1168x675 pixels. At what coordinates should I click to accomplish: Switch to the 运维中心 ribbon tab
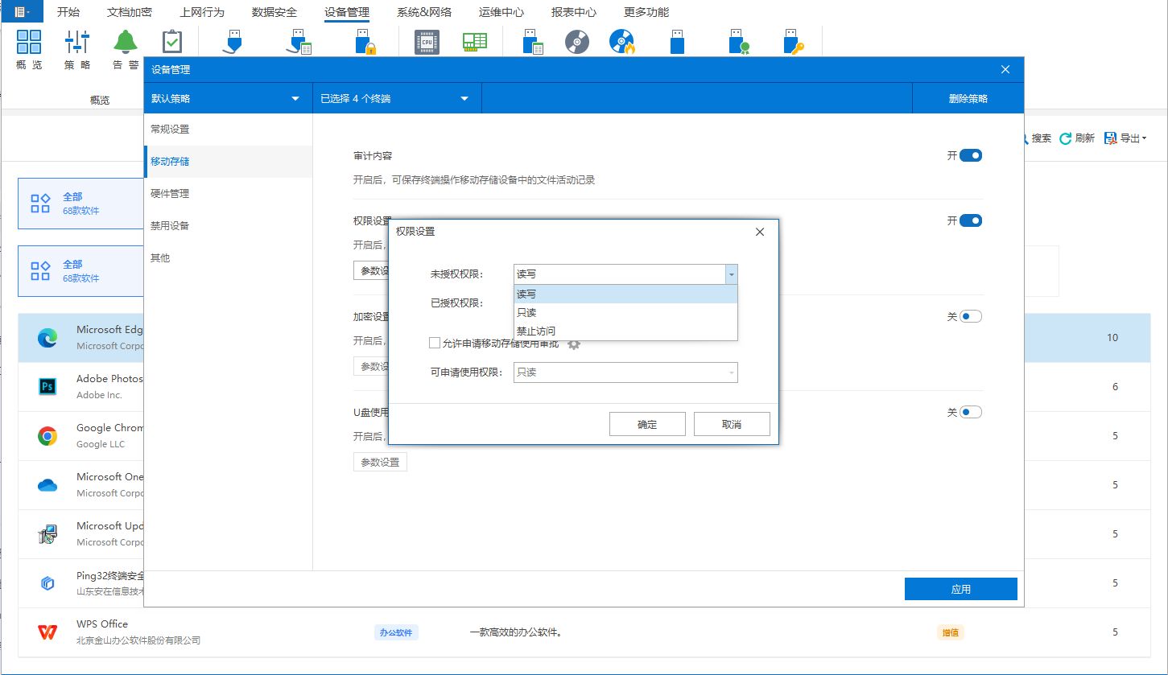pos(501,12)
